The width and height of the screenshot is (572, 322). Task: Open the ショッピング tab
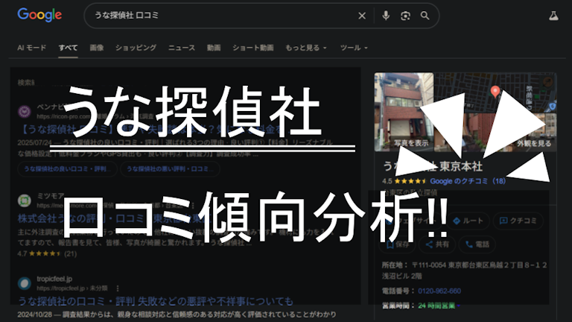coord(136,48)
